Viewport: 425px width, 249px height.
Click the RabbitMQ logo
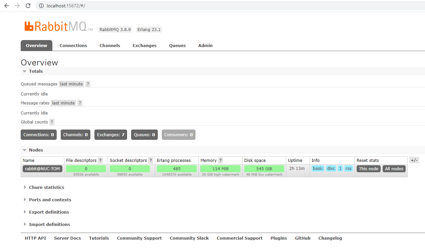coord(55,26)
